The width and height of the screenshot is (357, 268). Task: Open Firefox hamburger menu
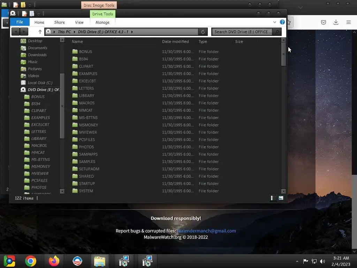coord(349,22)
